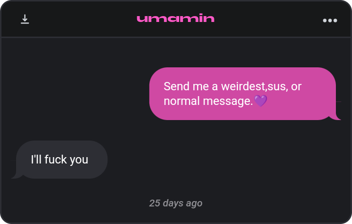Click the "25 days ago" timestamp
This screenshot has width=352, height=224.
coord(176,204)
